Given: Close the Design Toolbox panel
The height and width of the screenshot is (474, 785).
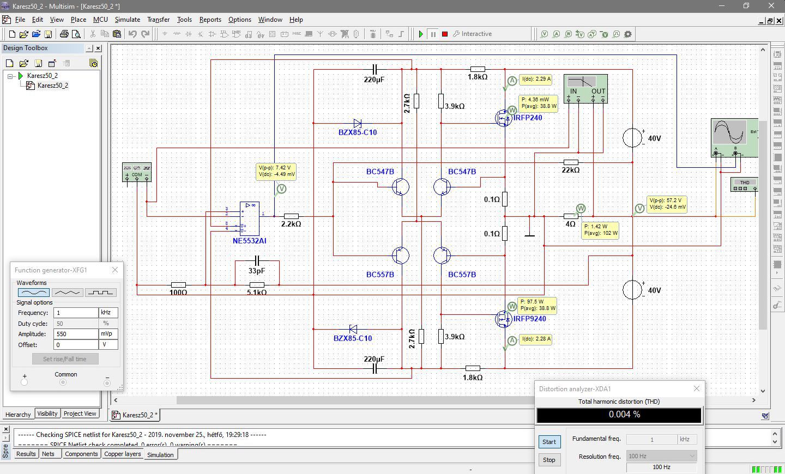Looking at the screenshot, I should click(98, 48).
